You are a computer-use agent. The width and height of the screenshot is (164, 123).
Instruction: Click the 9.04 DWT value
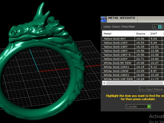point(154,39)
